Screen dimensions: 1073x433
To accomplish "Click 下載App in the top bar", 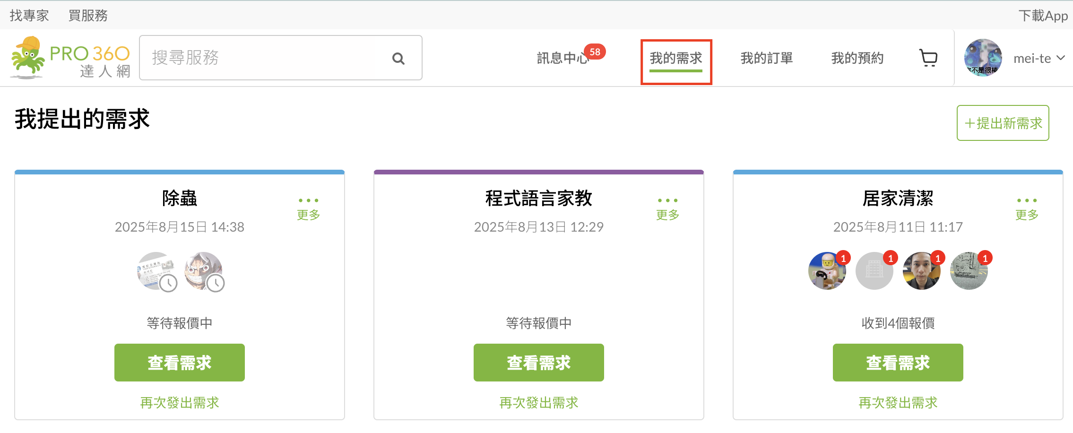I will tap(1044, 15).
